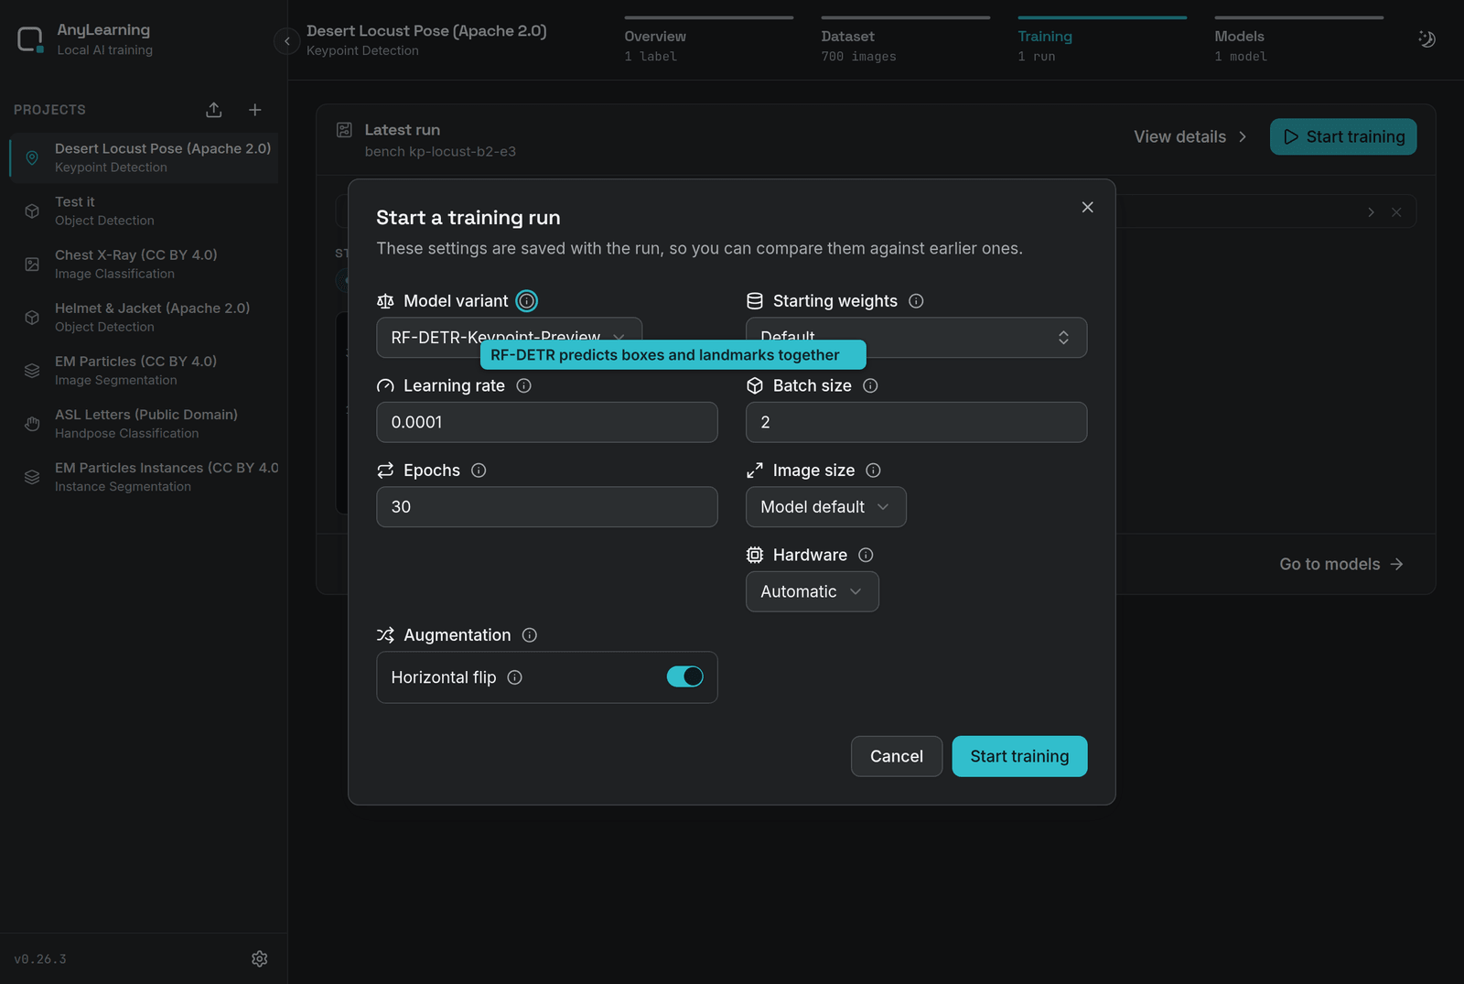Image resolution: width=1464 pixels, height=984 pixels.
Task: Click the Batch size info icon
Action: [871, 386]
